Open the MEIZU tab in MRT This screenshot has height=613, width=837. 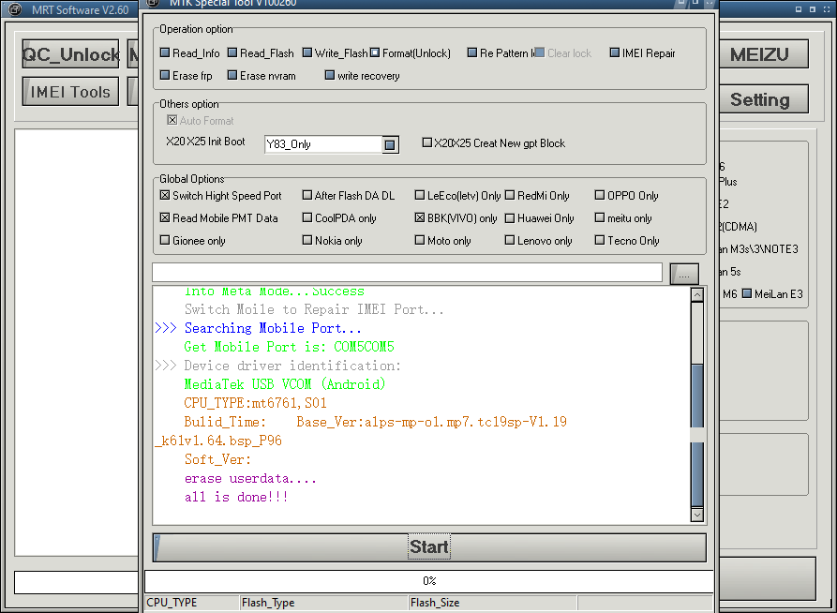(759, 54)
